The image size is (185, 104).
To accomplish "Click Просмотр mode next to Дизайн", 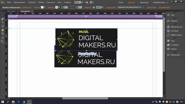I will (x=144, y=2).
